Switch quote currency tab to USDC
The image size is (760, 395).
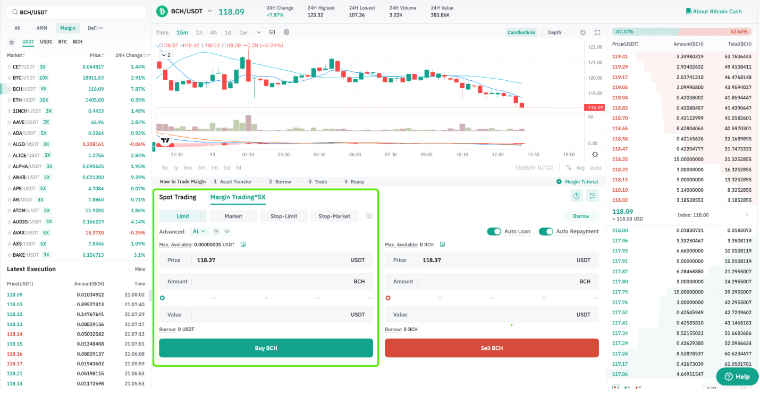coord(46,41)
